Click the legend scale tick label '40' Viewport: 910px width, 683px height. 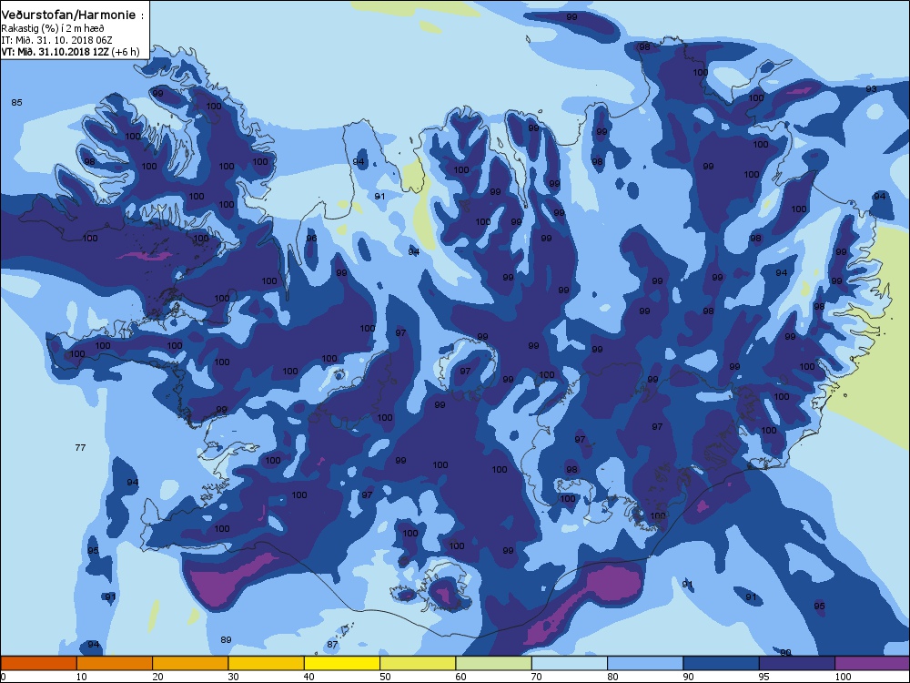[308, 677]
